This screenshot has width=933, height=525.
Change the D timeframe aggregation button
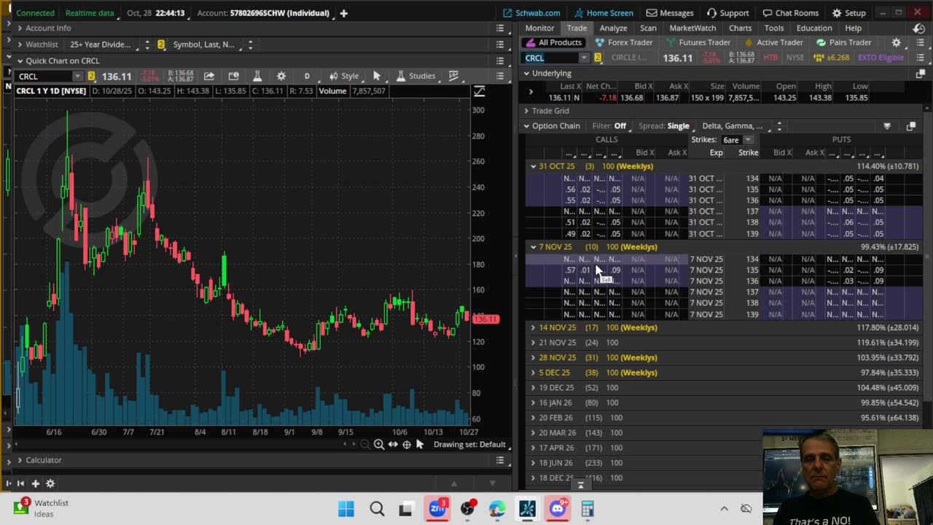pyautogui.click(x=307, y=76)
